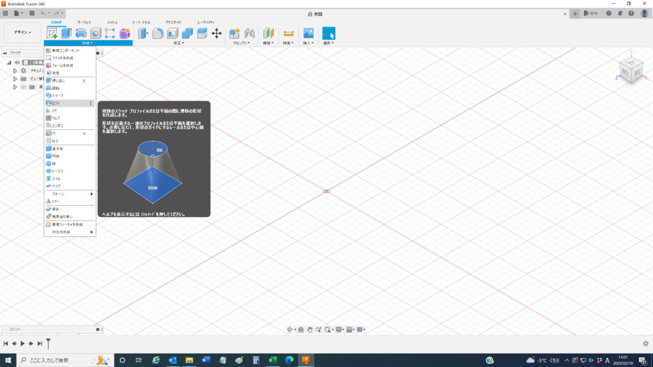Select the Move/Copy arrows icon

click(x=217, y=33)
